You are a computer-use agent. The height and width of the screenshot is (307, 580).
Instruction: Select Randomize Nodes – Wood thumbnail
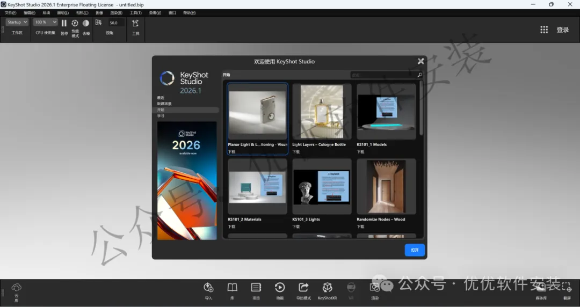coord(386,186)
